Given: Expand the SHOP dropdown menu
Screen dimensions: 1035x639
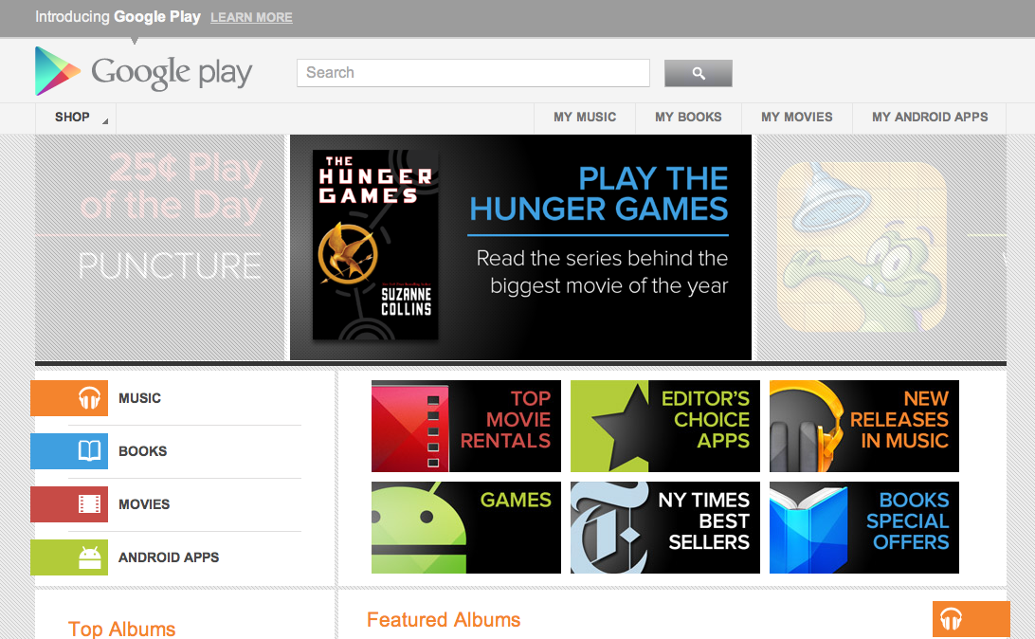Looking at the screenshot, I should pyautogui.click(x=75, y=118).
